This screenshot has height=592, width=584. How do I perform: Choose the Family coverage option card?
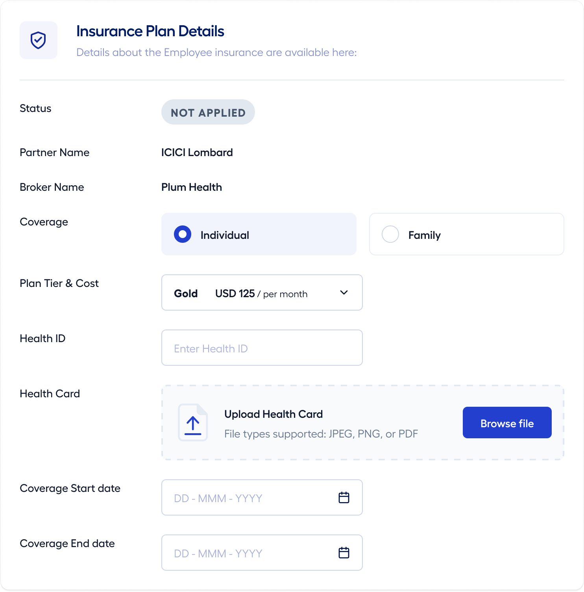click(467, 234)
